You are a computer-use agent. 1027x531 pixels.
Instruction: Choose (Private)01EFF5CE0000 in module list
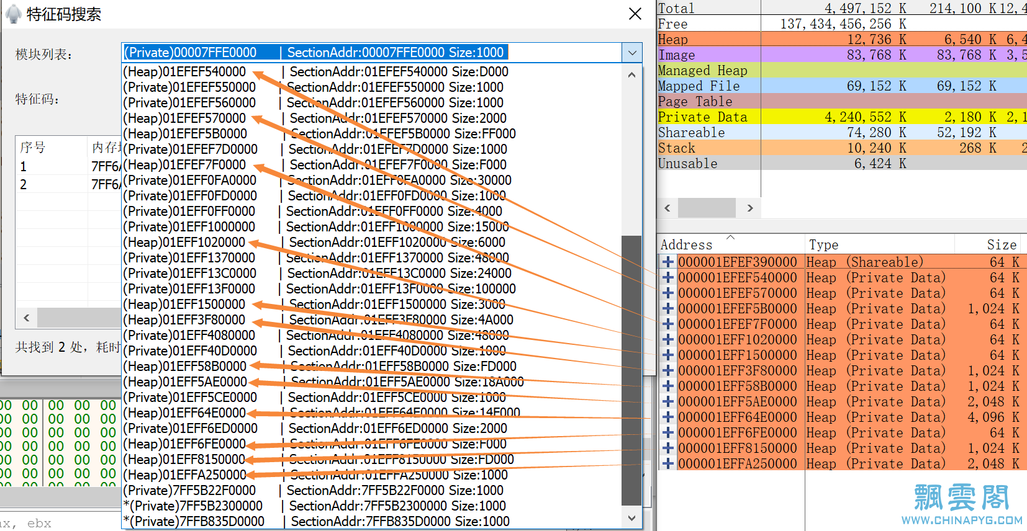tap(371, 397)
